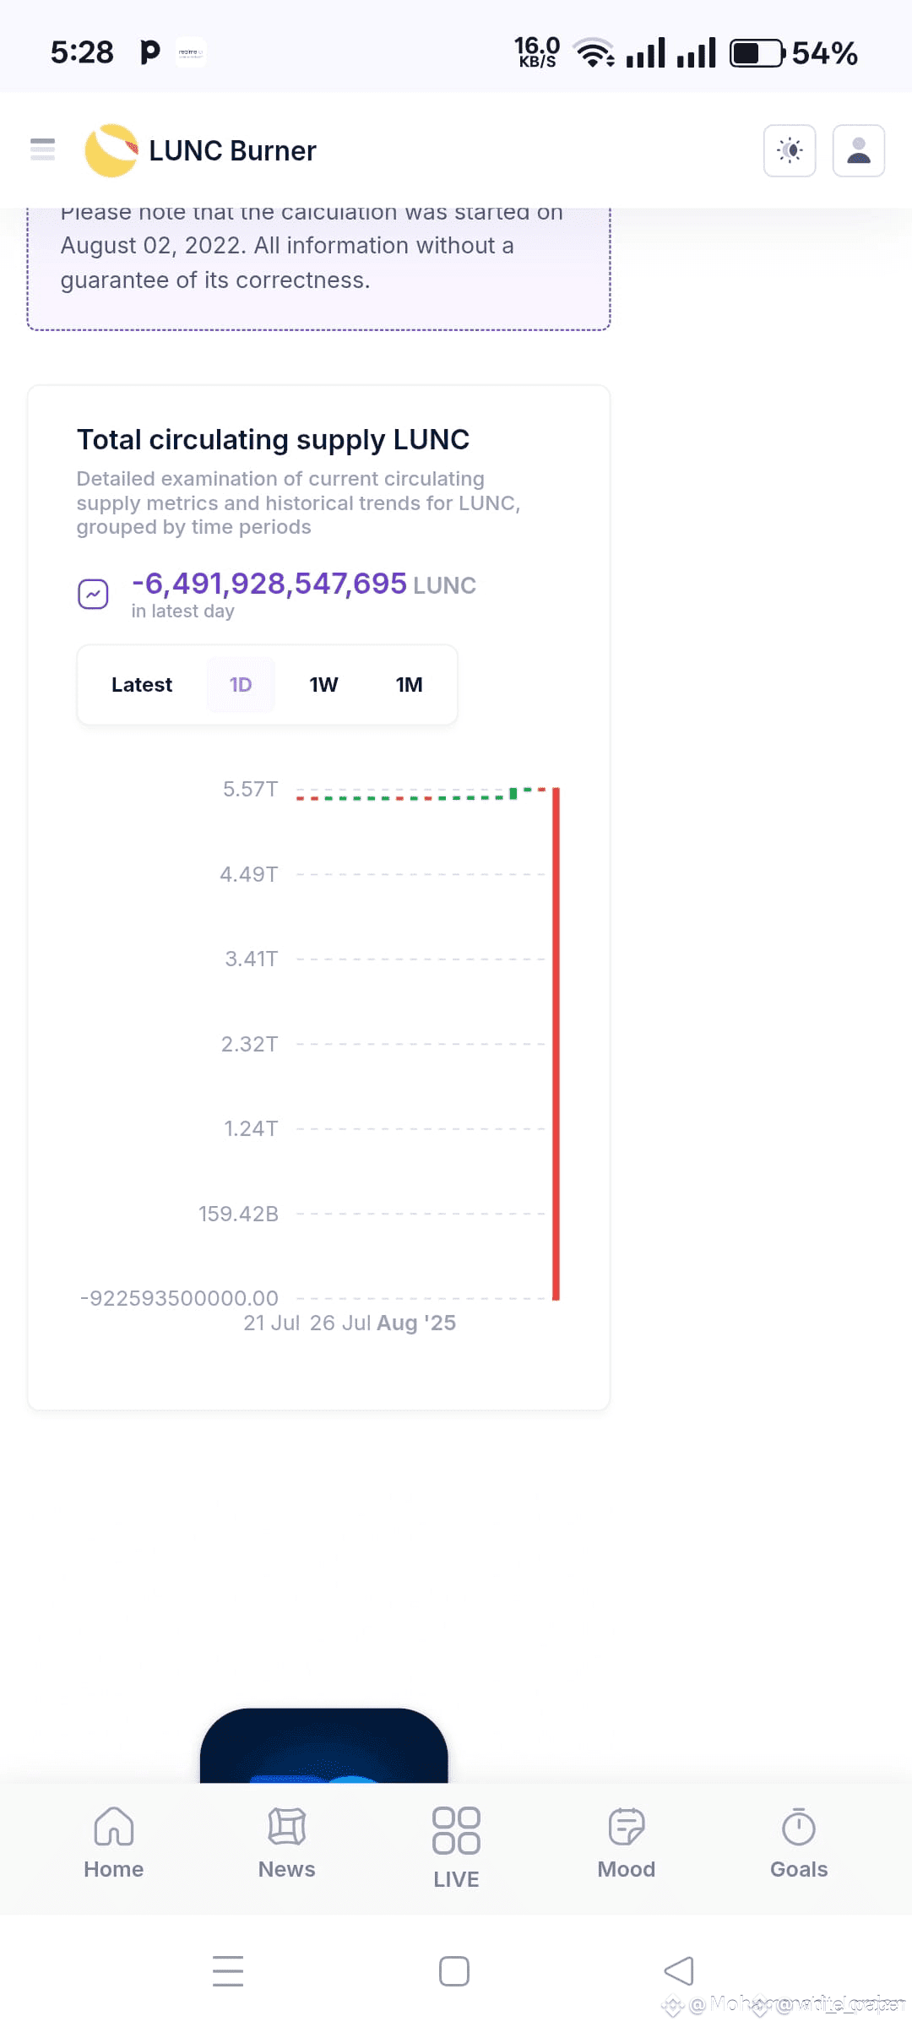Screen dimensions: 912x2027
Task: Select the Latest time period tab
Action: click(x=142, y=685)
